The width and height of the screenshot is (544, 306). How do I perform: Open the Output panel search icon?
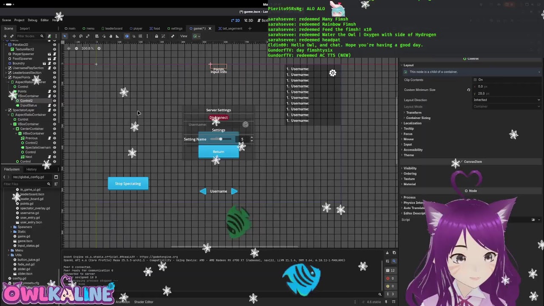394,261
